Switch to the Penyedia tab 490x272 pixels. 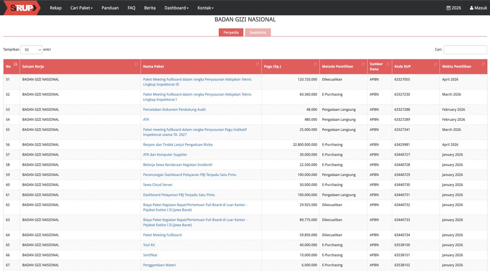point(231,32)
